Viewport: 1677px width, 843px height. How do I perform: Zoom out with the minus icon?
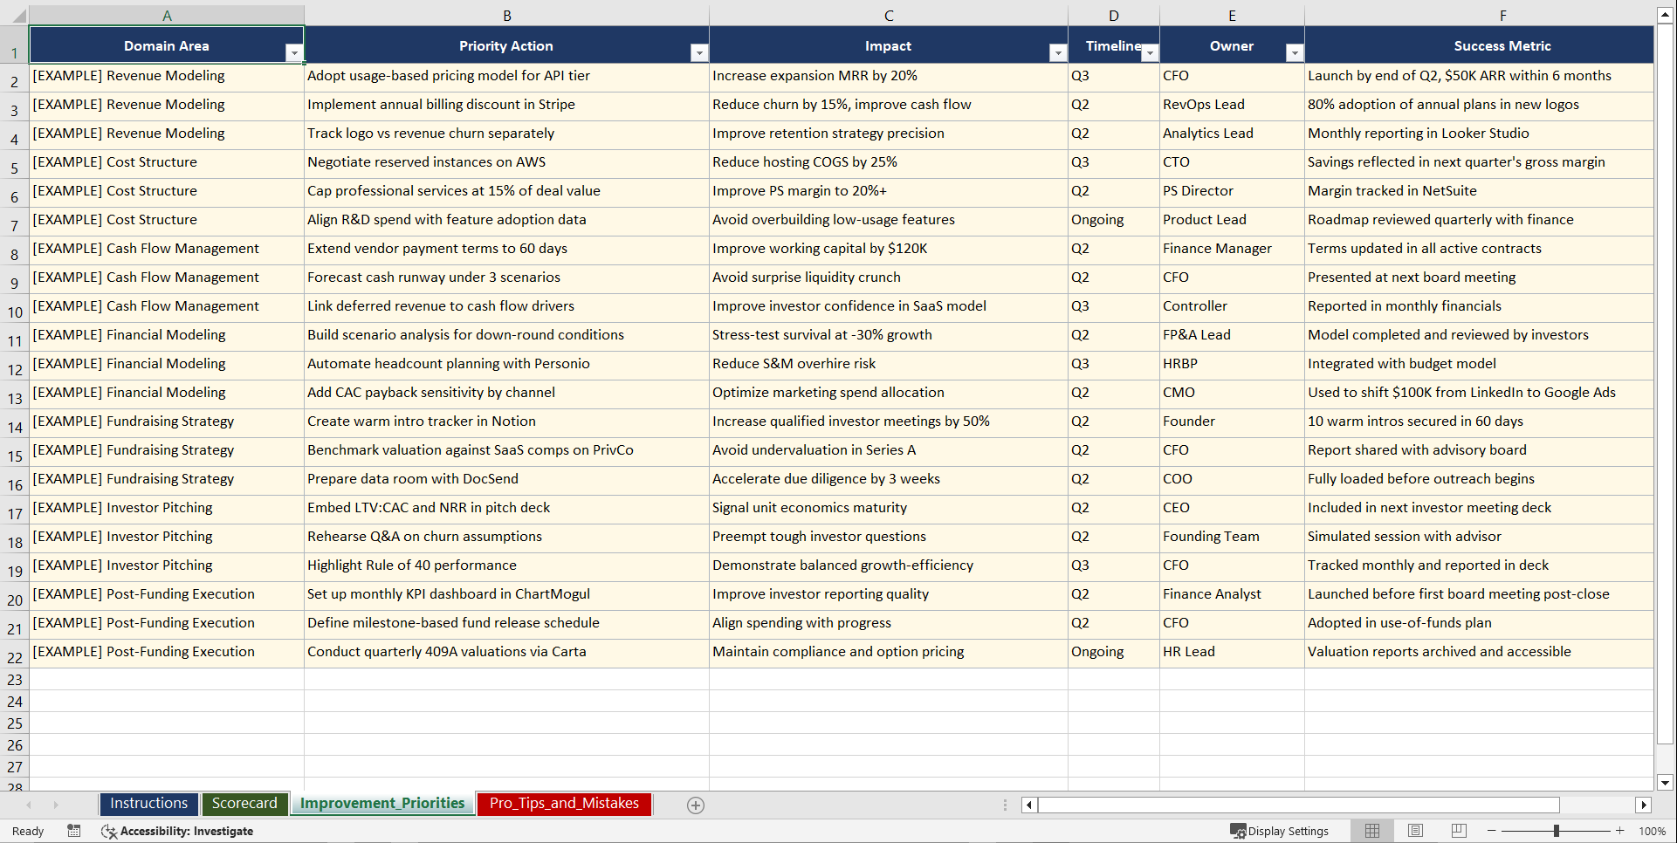point(1492,831)
